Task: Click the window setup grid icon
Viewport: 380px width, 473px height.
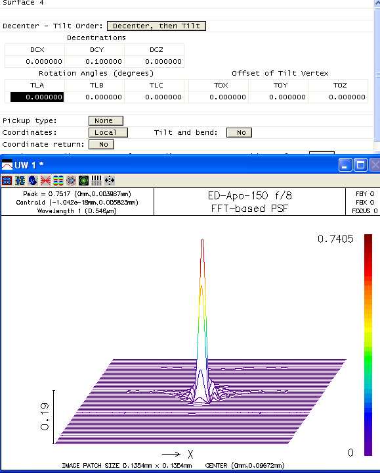Action: (x=7, y=181)
